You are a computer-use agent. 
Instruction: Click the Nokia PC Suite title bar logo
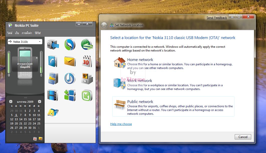[x=10, y=25]
